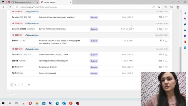Open part number 55567243 link

tap(31, 29)
